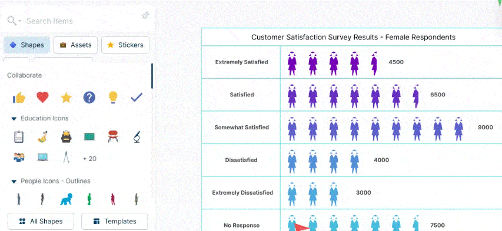
Task: Choose the yellow star icon
Action: click(x=66, y=97)
